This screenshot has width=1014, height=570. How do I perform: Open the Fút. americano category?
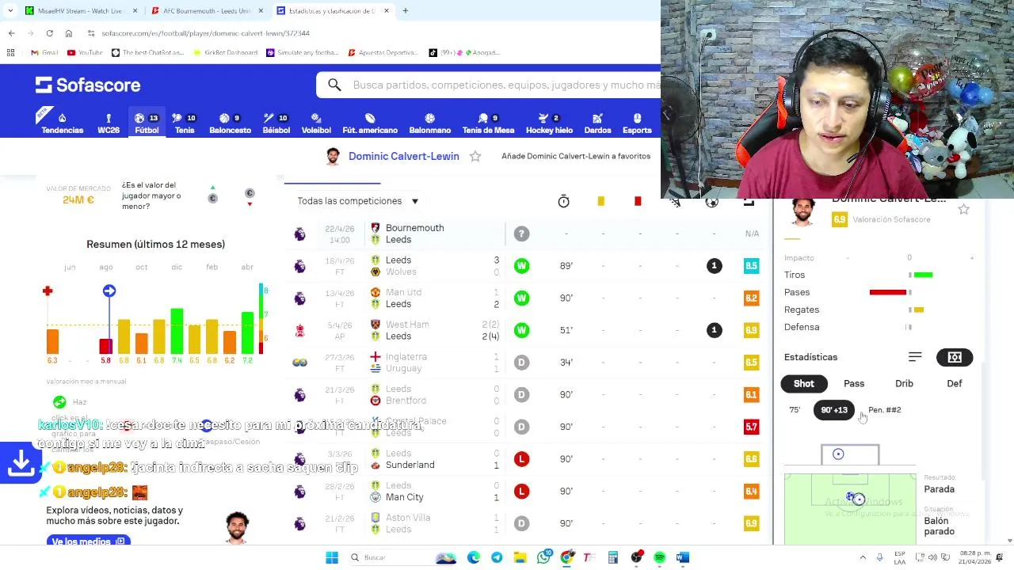tap(370, 123)
